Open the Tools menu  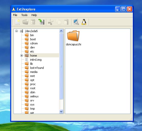click(24, 15)
